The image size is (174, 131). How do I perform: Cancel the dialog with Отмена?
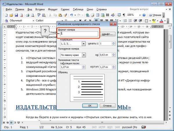(x=107, y=106)
